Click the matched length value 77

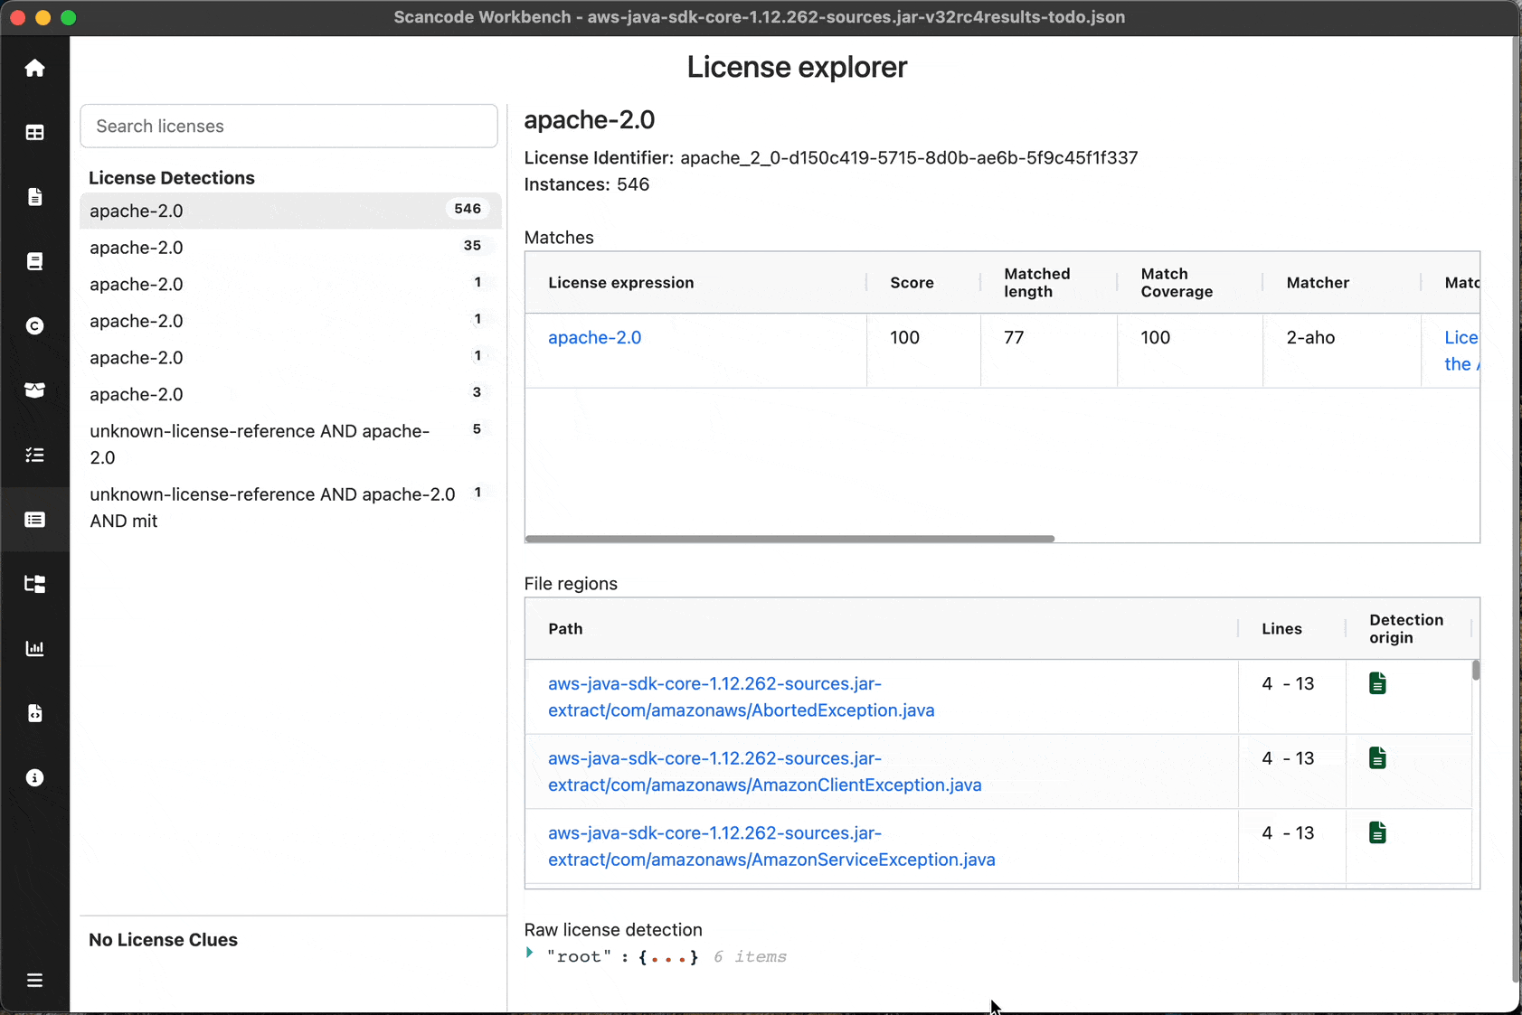pos(1014,338)
